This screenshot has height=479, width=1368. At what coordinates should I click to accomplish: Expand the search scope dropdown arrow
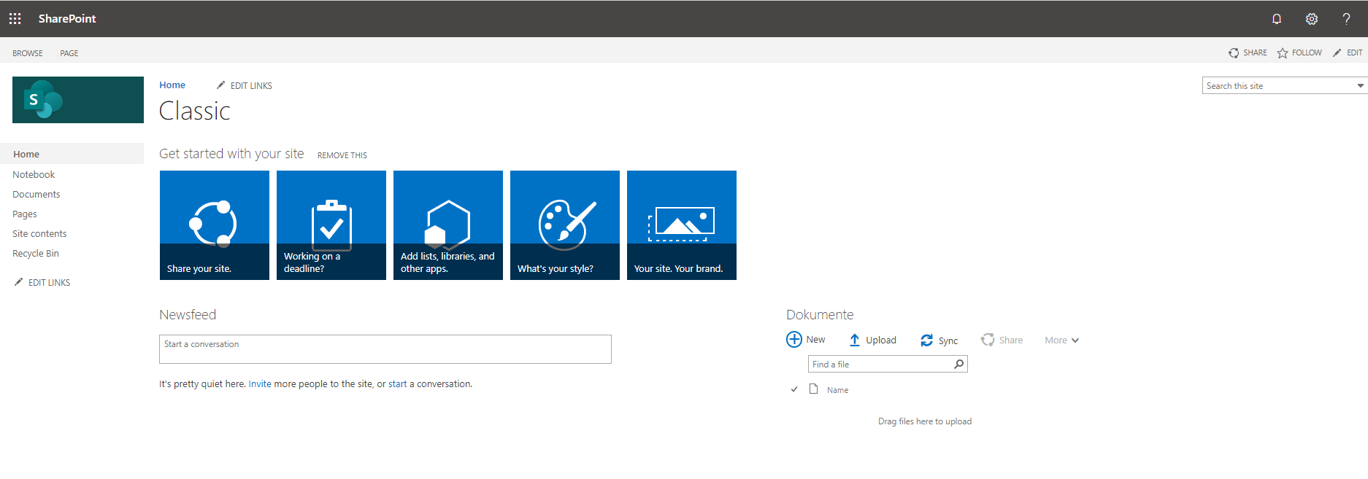coord(1360,86)
